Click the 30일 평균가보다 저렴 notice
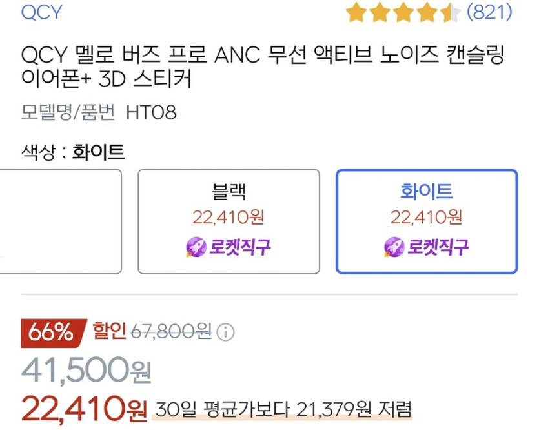Image resolution: width=539 pixels, height=430 pixels. point(282,409)
